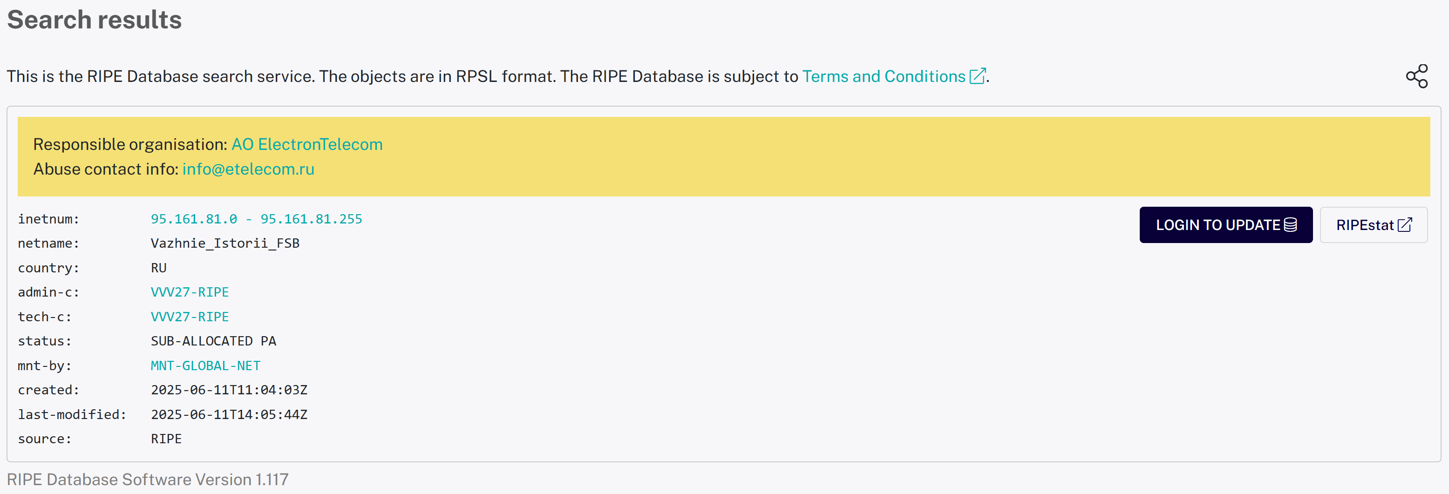Open the admin-c VVV27-RIPE contact link
This screenshot has height=494, width=1449.
click(190, 292)
